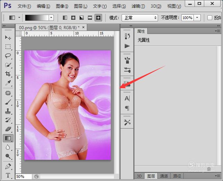This screenshot has height=181, width=223.
Task: Choose Linear Gradient style
Action: click(x=65, y=18)
